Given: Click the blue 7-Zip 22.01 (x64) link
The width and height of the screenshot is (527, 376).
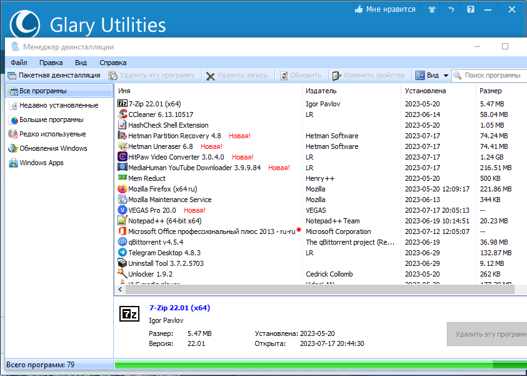Looking at the screenshot, I should pyautogui.click(x=179, y=308).
